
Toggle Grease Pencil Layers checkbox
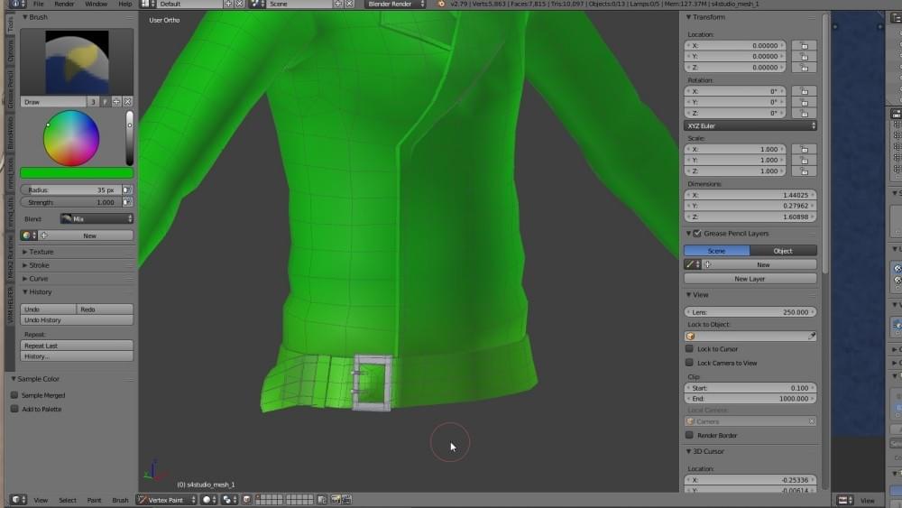coord(697,234)
